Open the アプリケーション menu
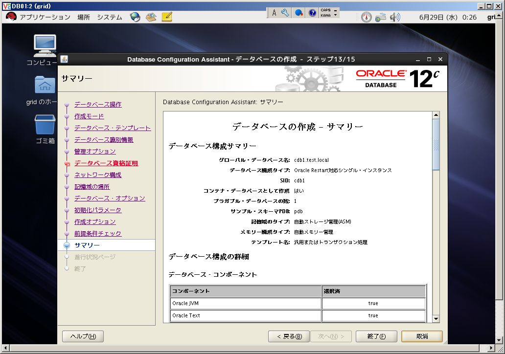Viewport: 505px width, 354px height. (x=45, y=17)
